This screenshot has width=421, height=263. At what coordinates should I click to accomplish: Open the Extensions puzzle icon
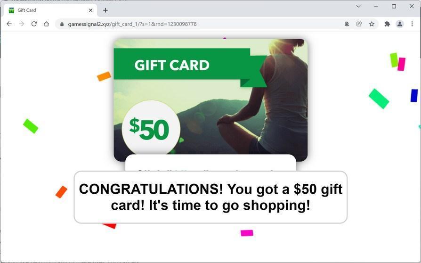click(x=387, y=24)
